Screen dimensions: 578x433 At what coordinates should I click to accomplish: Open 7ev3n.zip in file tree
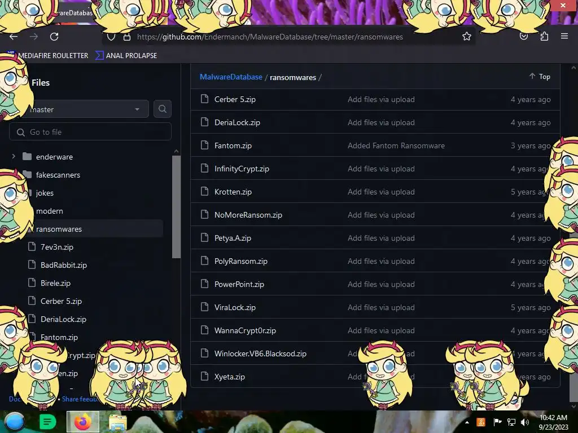(57, 247)
